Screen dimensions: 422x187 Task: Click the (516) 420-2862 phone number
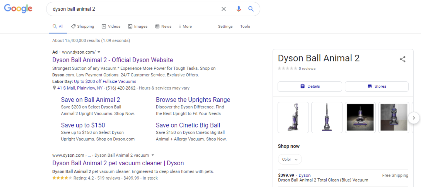(121, 88)
